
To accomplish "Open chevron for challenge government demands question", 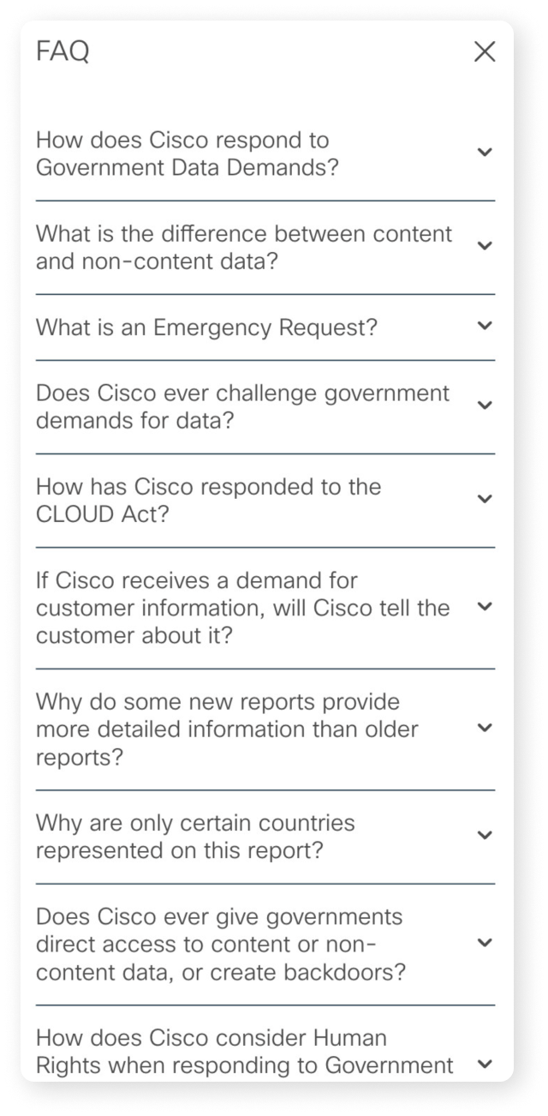I will pos(485,405).
